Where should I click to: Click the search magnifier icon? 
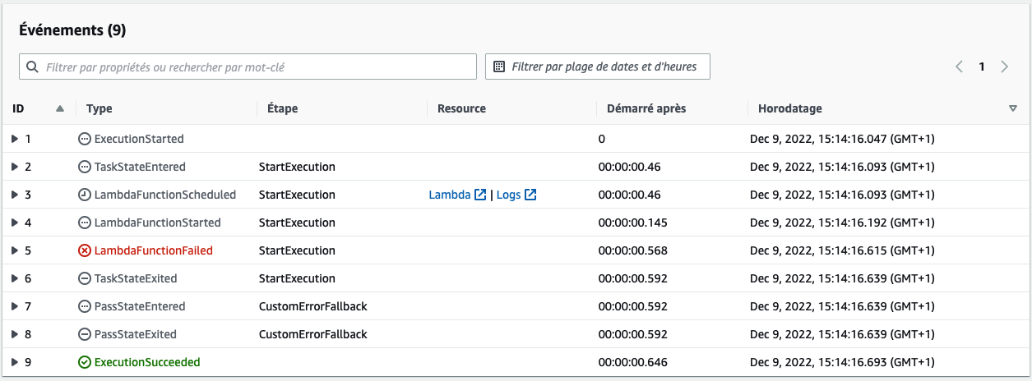point(33,67)
